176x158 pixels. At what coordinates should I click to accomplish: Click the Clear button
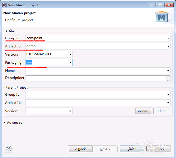coord(162,111)
